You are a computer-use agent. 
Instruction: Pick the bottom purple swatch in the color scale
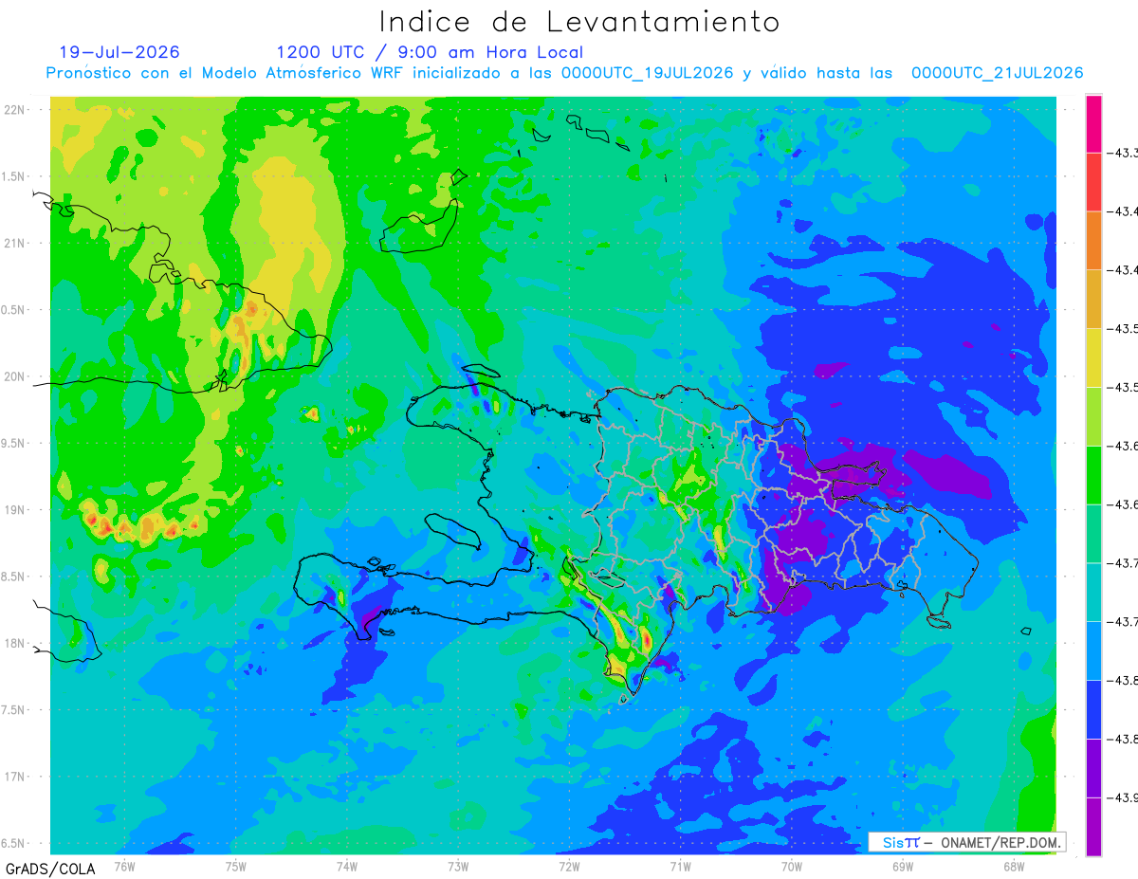point(1093,827)
